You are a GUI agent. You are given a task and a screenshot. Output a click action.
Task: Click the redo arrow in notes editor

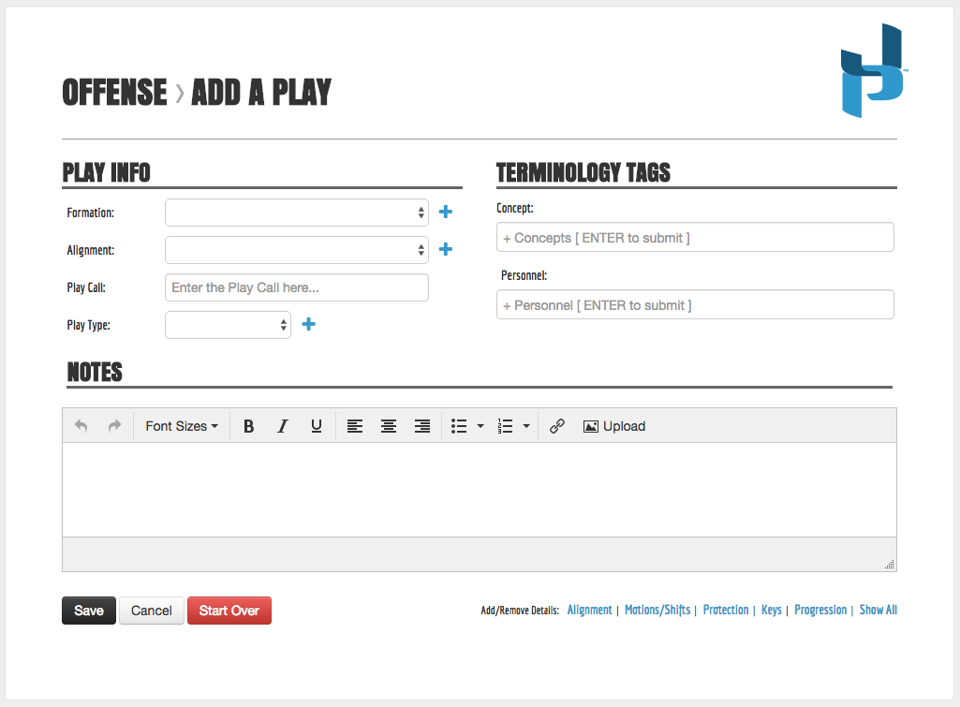tap(114, 426)
